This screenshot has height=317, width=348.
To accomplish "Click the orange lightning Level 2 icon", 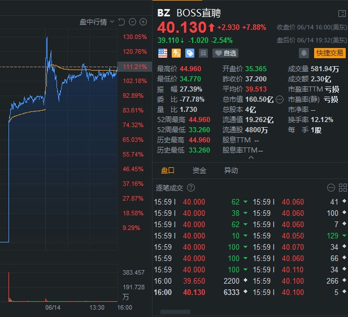I will (x=176, y=53).
